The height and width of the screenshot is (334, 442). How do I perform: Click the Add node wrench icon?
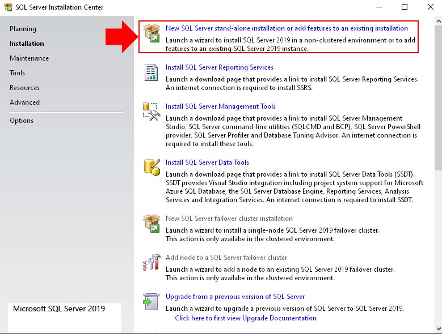click(x=151, y=262)
